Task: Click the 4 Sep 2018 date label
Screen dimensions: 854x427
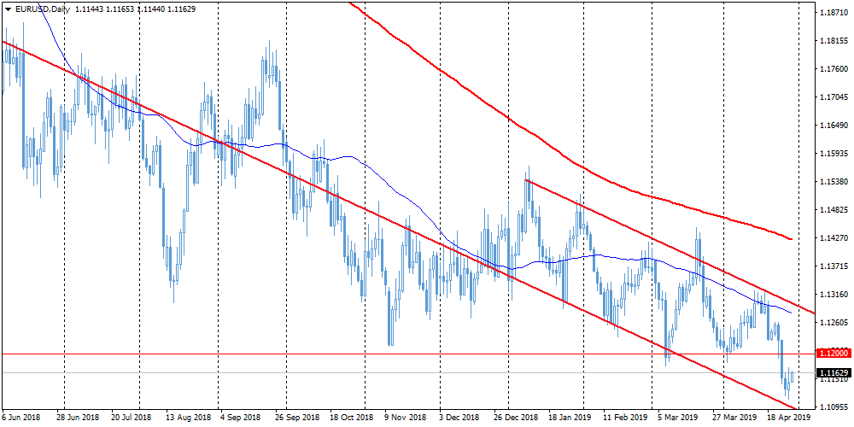Action: (239, 418)
